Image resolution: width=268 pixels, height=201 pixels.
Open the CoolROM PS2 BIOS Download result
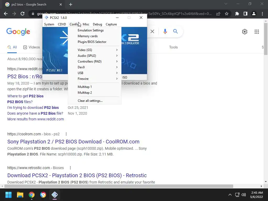[x=73, y=142]
